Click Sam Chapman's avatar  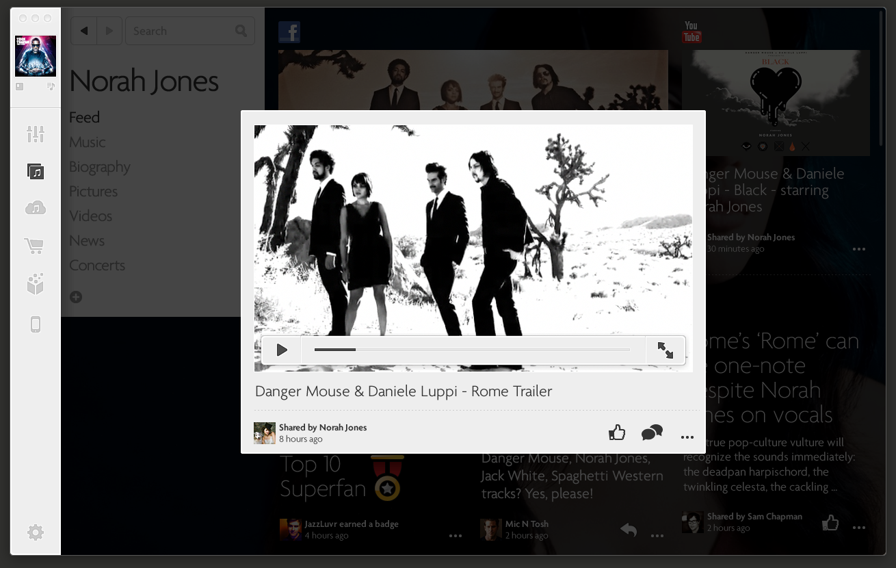pos(693,522)
